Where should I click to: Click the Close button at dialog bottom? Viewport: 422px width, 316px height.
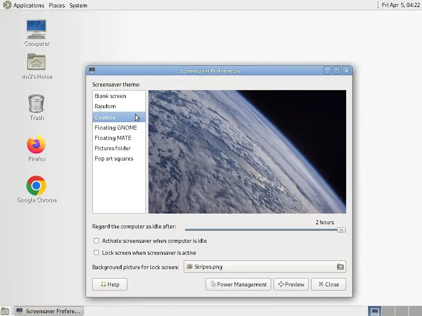pos(328,284)
